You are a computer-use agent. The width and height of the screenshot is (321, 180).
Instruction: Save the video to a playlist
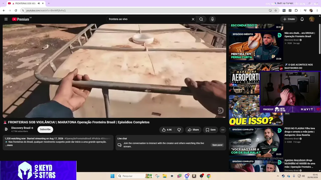[211, 130]
